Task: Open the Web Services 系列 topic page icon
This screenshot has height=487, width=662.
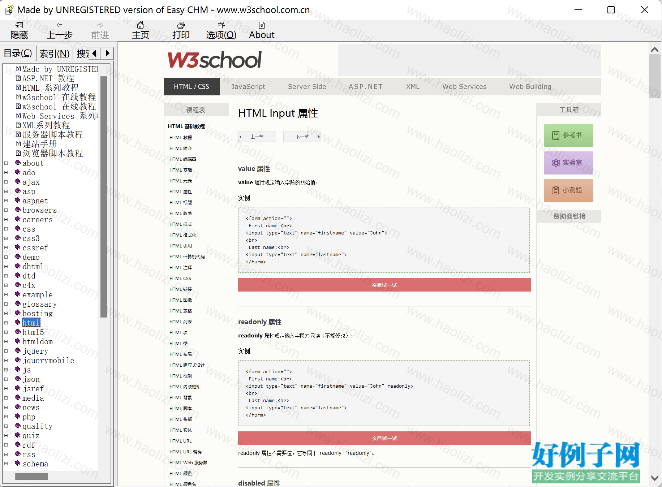Action: 18,116
